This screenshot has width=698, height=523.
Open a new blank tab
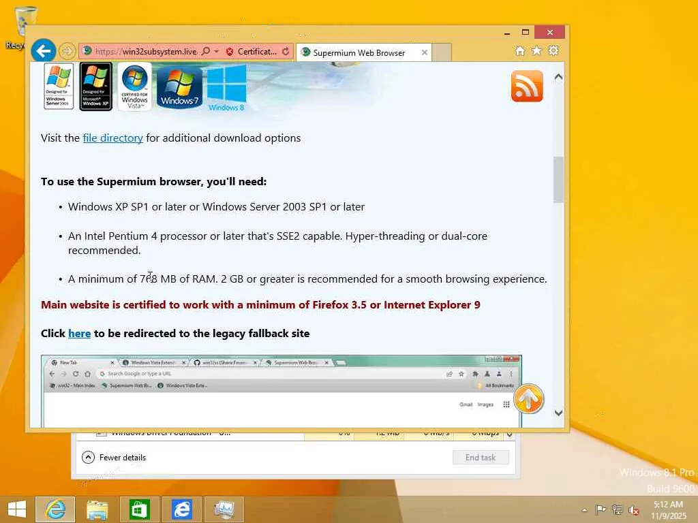coord(442,52)
